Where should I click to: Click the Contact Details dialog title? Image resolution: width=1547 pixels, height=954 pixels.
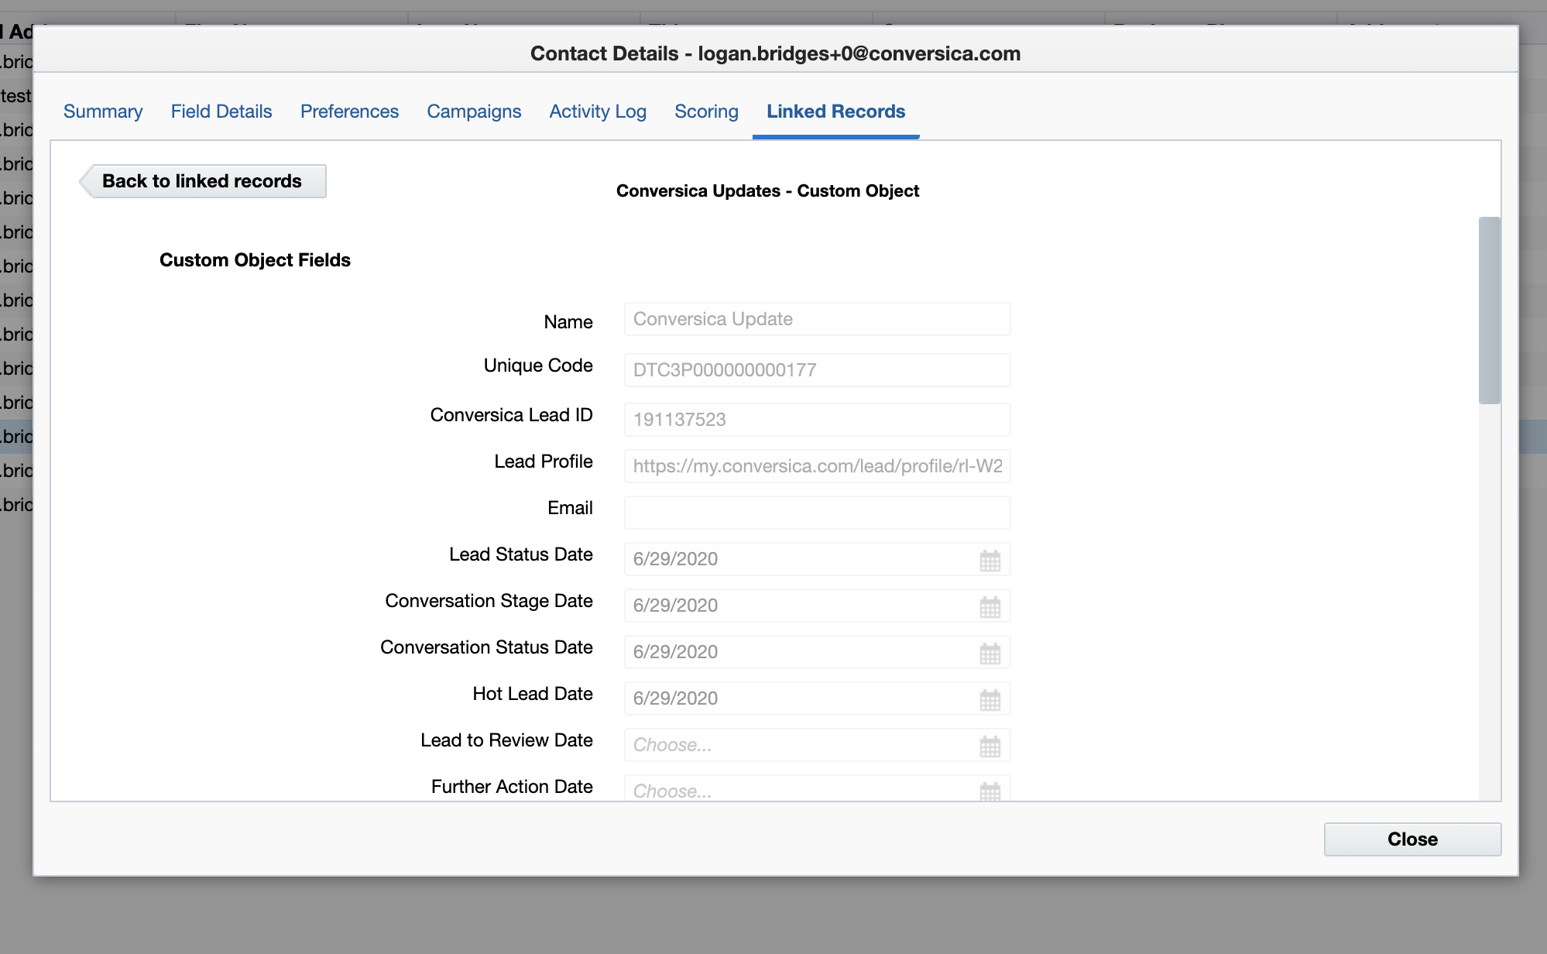tap(775, 53)
